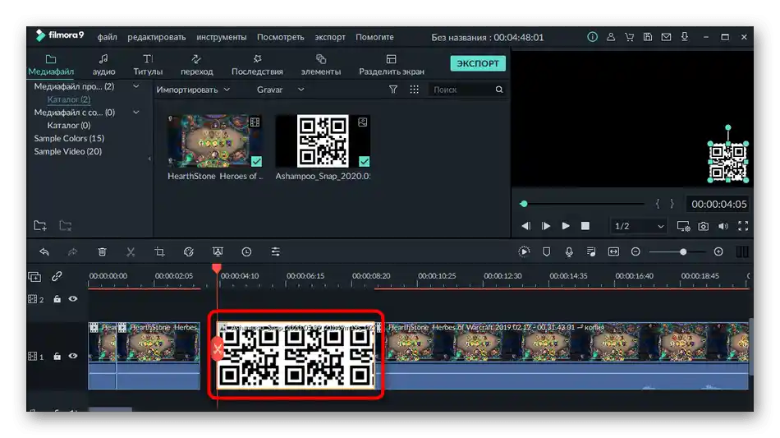
Task: Switch to the аудио tab
Action: pos(103,65)
